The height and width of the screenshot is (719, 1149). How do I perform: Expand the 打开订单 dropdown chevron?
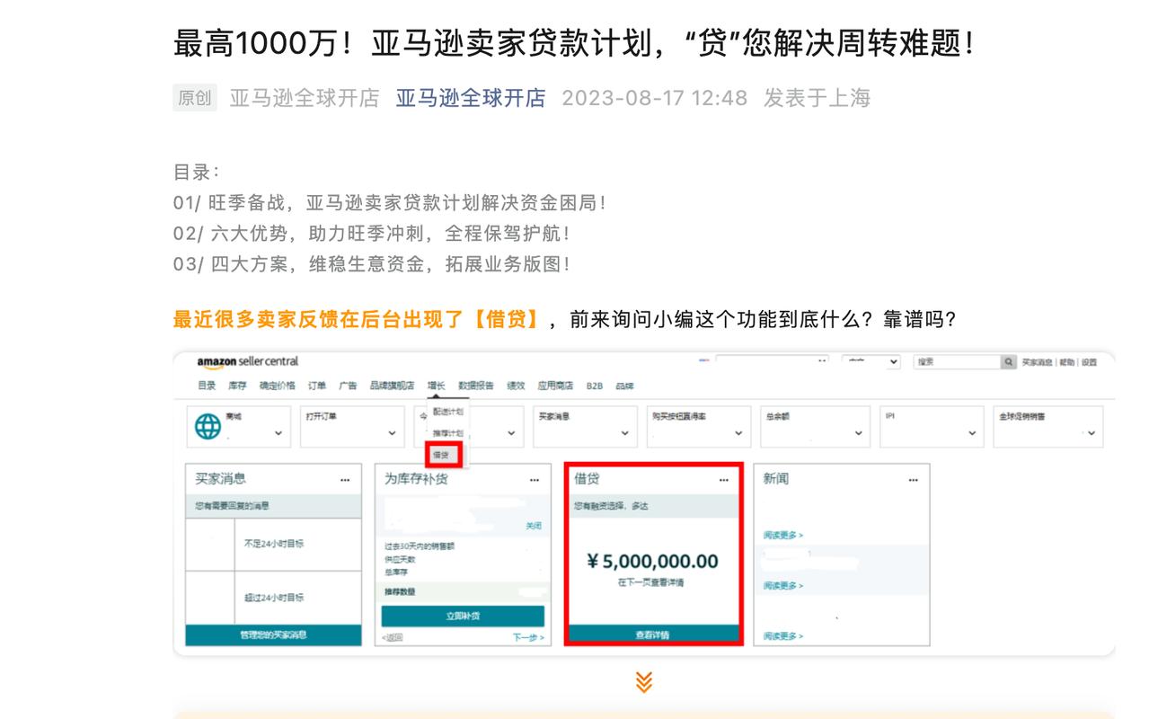click(x=393, y=433)
